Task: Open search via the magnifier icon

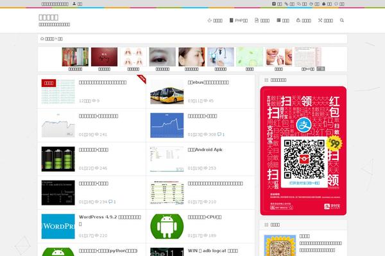Action: pos(342,20)
